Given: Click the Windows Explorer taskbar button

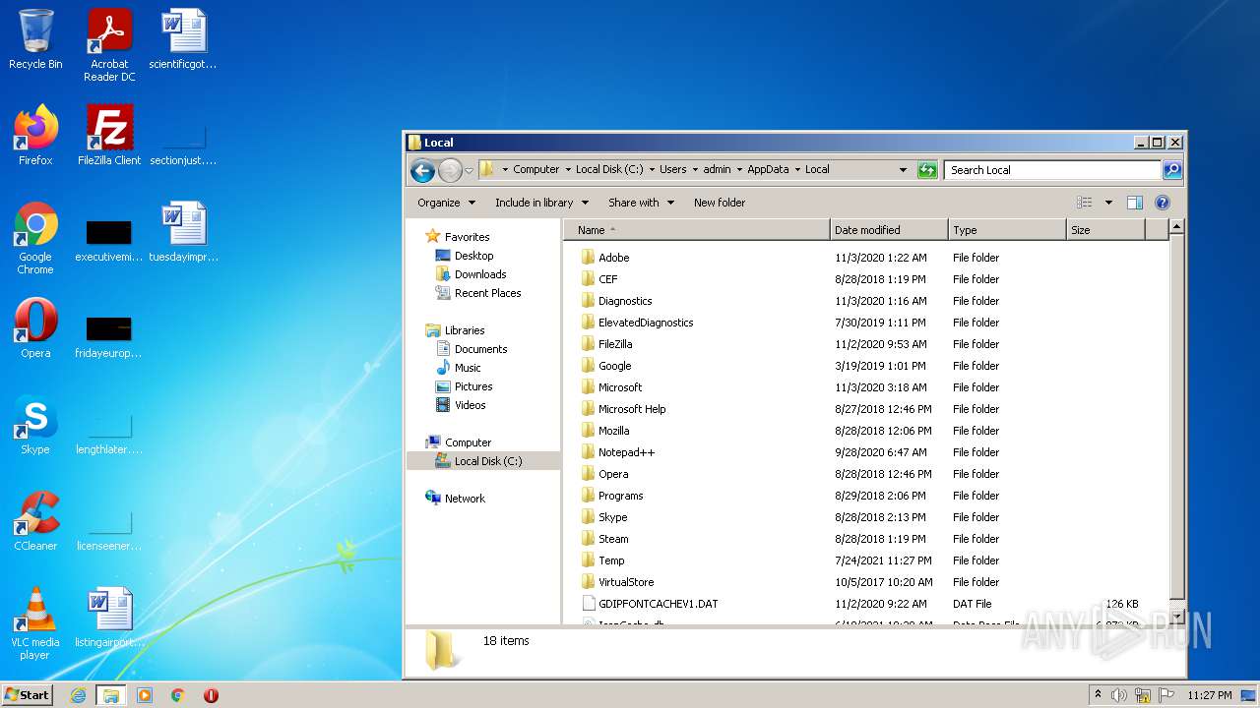Looking at the screenshot, I should click(x=111, y=695).
